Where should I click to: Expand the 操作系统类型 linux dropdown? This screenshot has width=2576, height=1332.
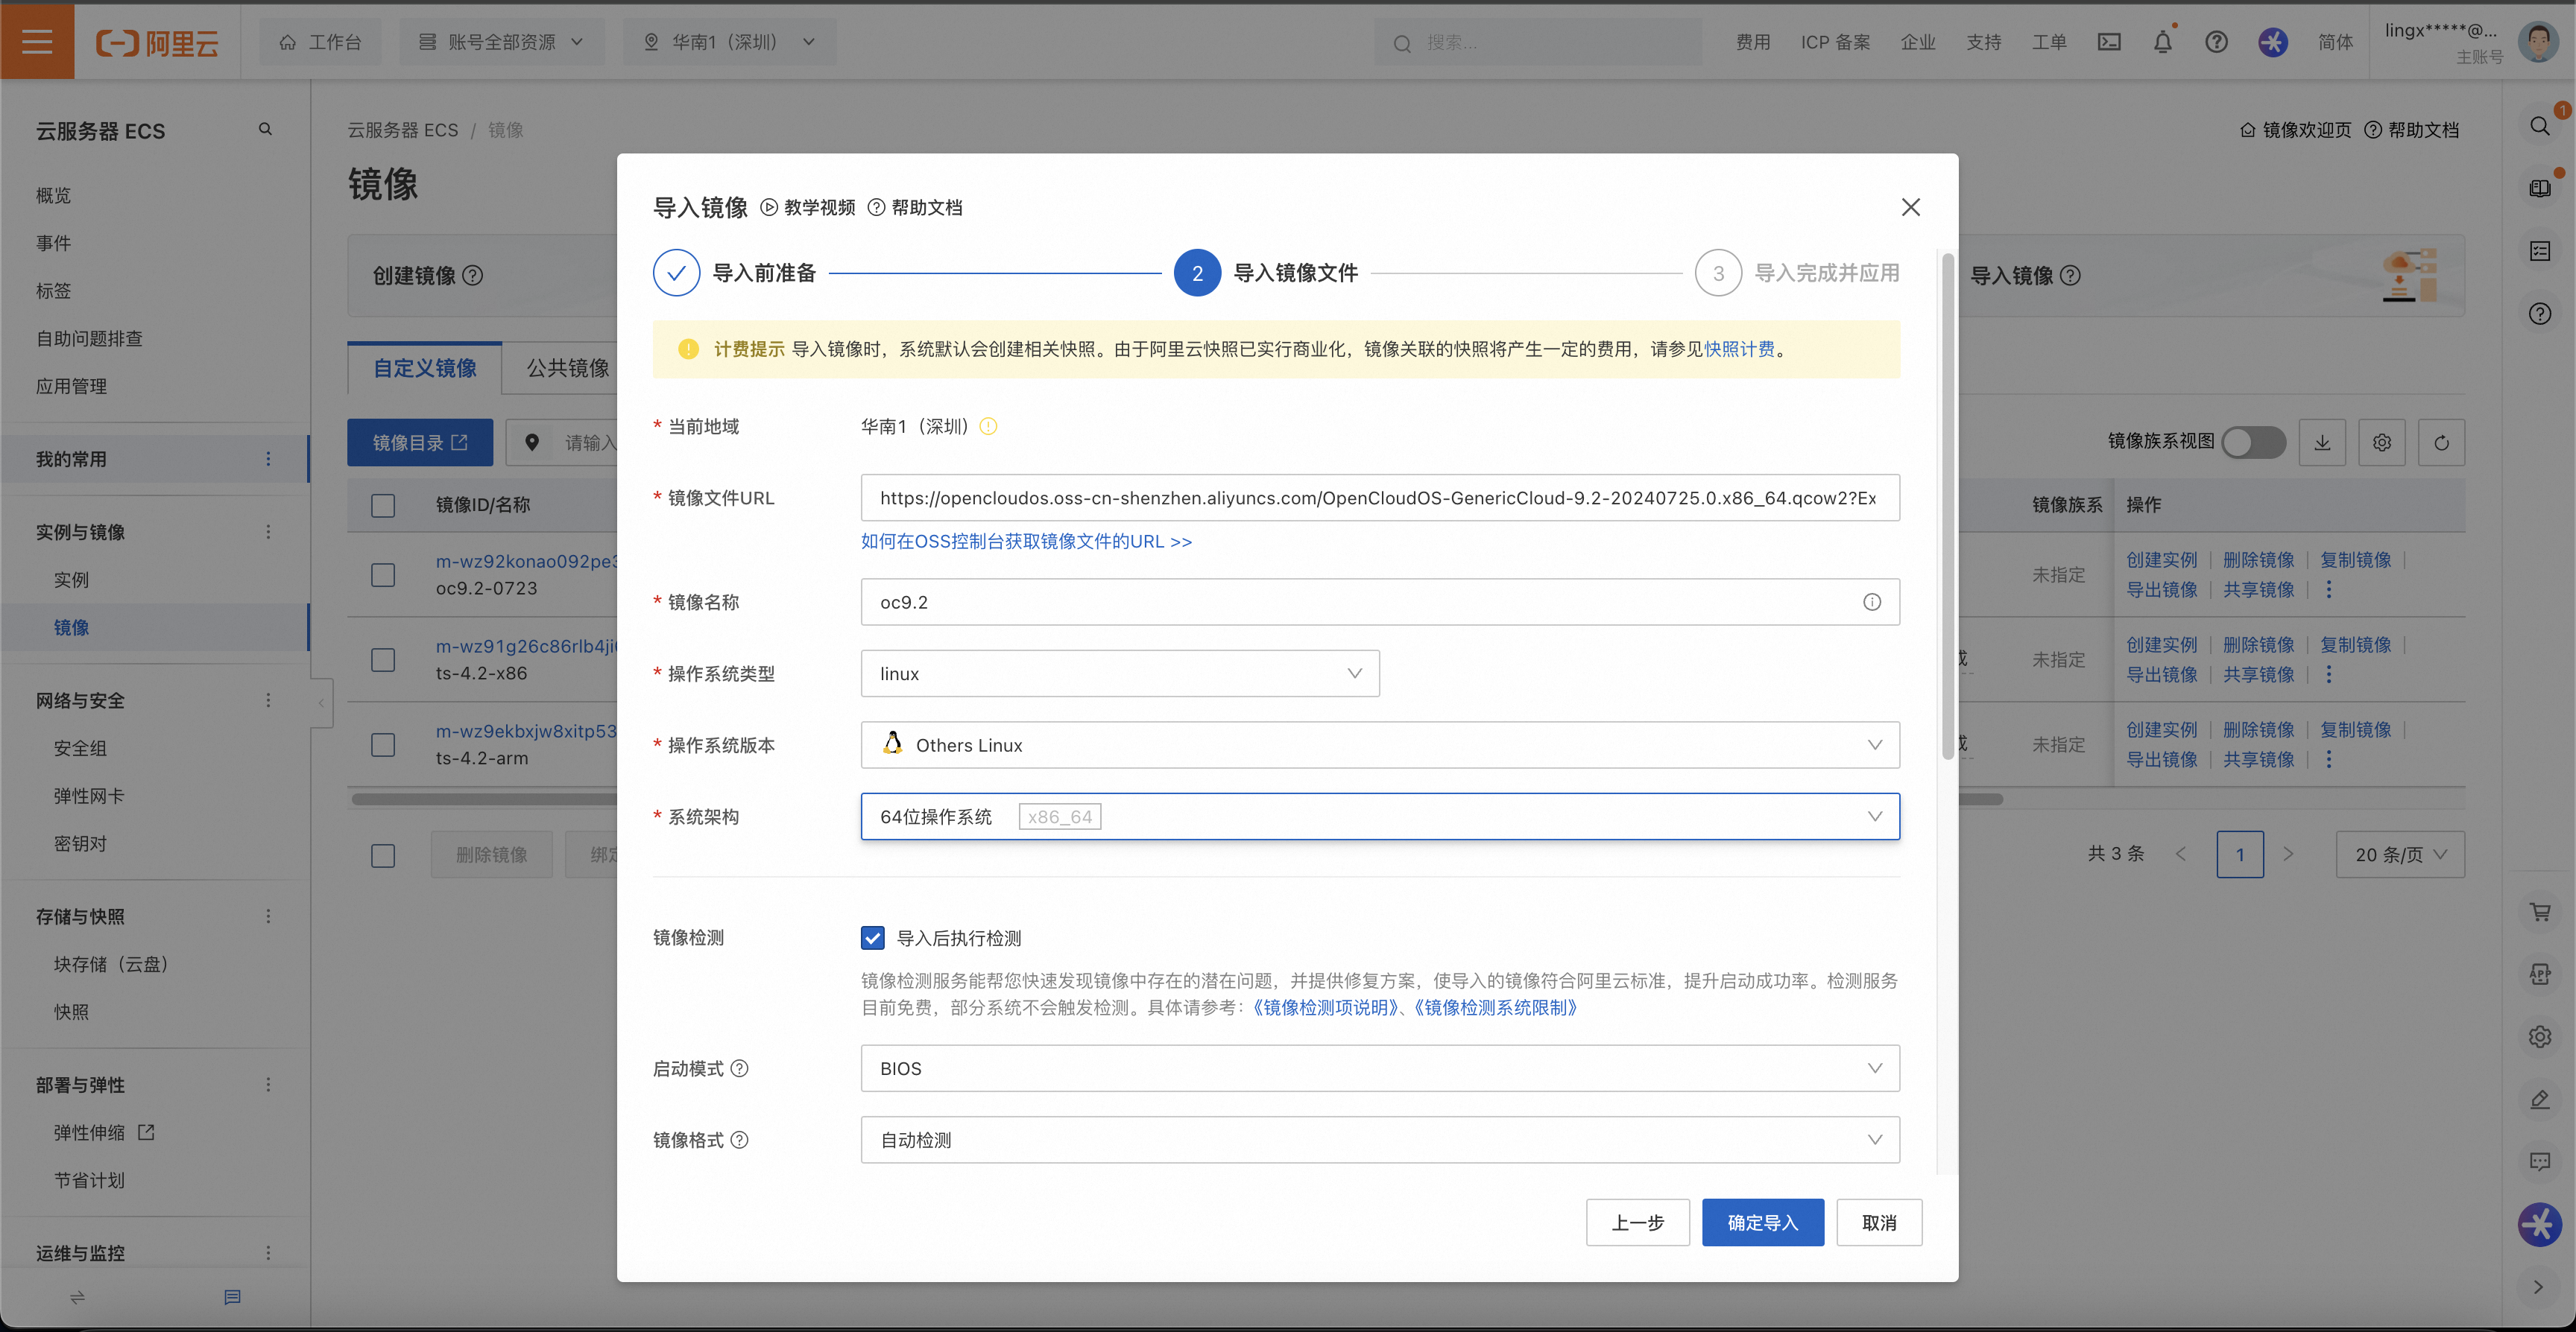tap(1120, 674)
